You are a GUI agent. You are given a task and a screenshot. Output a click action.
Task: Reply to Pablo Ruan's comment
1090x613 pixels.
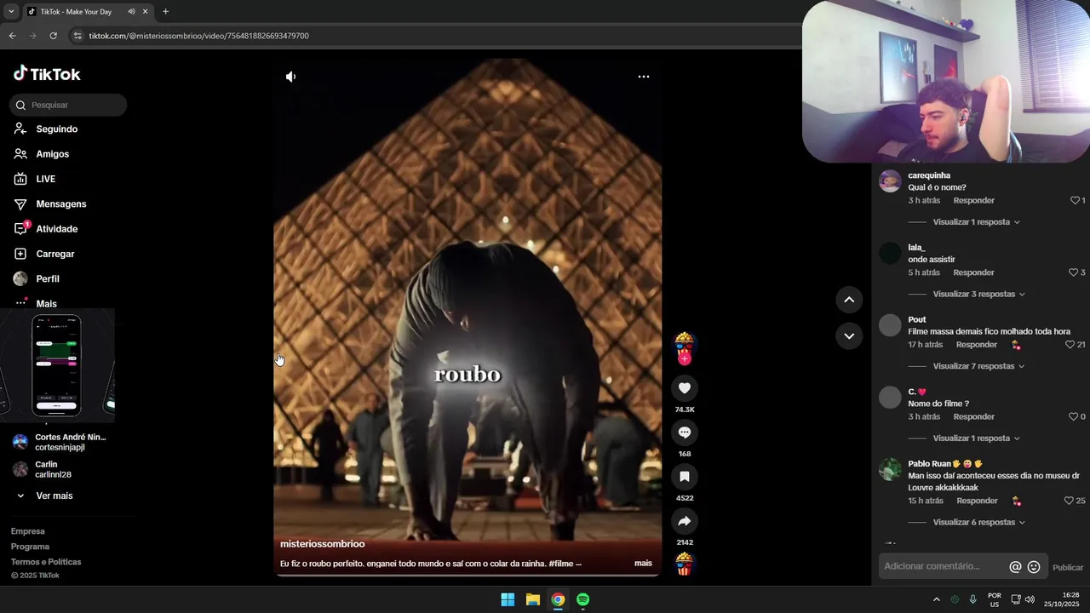[x=977, y=501]
